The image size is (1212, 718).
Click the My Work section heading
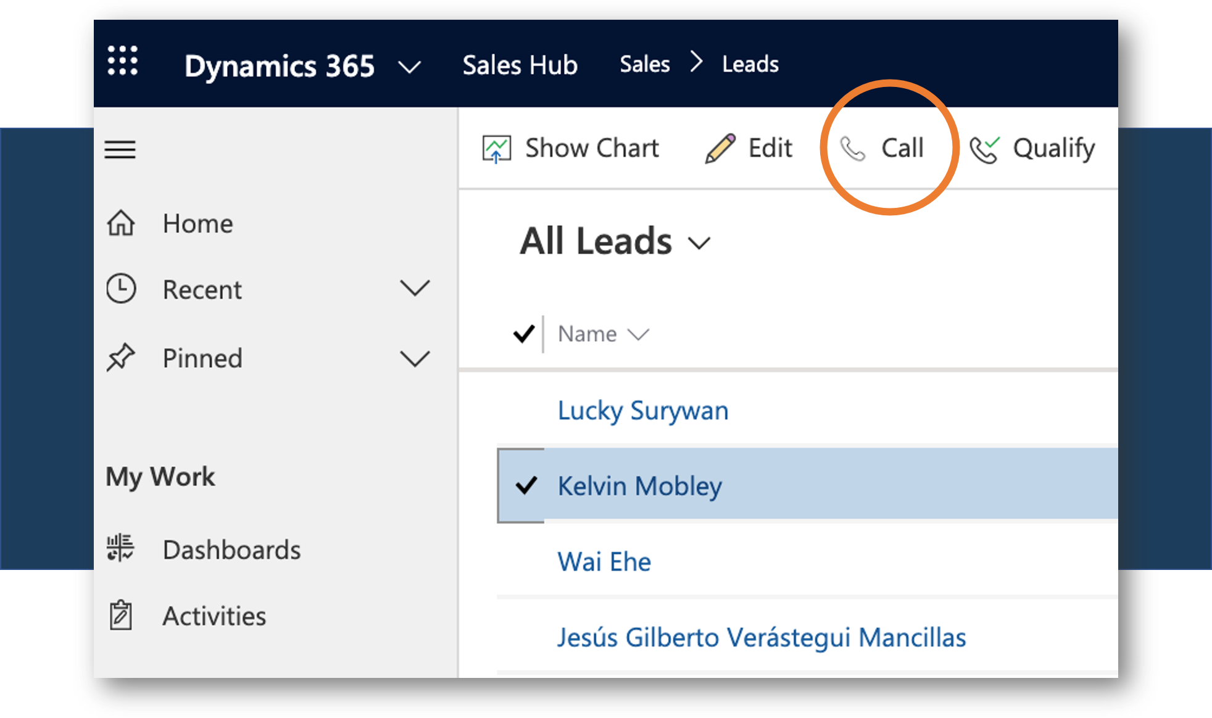(x=160, y=477)
